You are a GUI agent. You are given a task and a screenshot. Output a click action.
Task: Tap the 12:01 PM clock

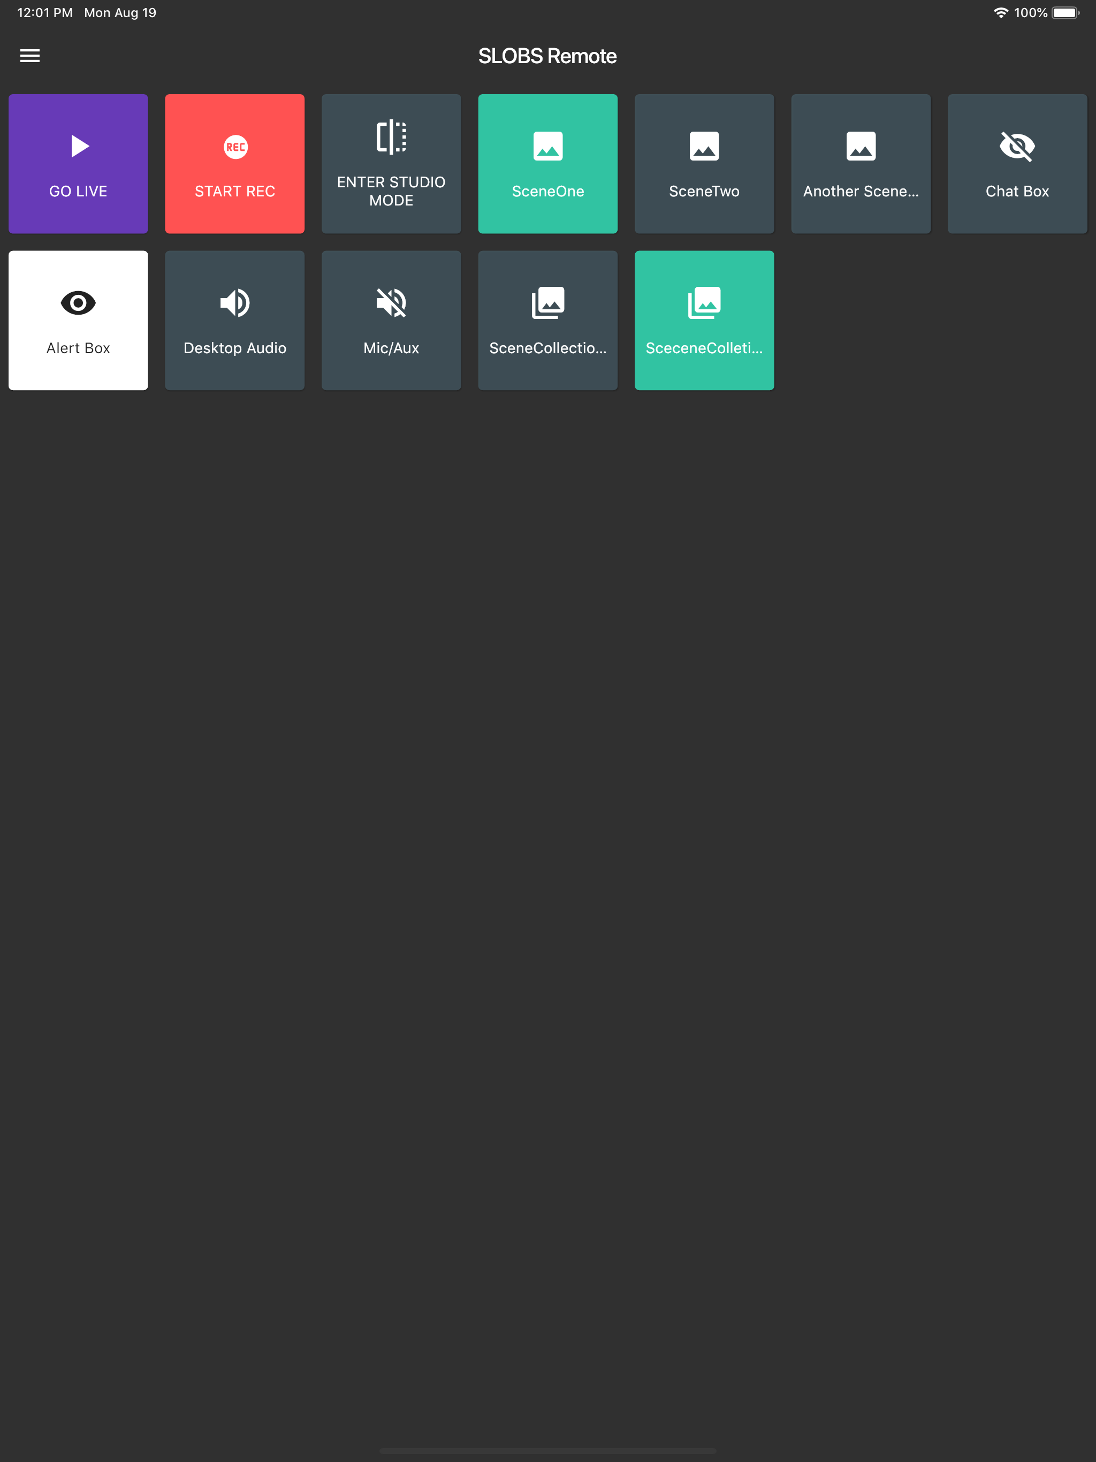tap(45, 12)
